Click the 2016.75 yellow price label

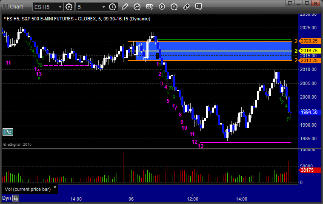[310, 51]
